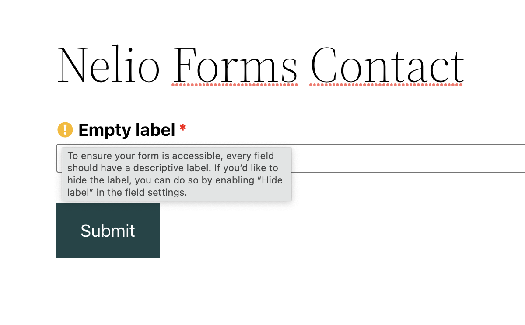Click the blank space between title and field label
525x325 pixels.
coord(262,105)
